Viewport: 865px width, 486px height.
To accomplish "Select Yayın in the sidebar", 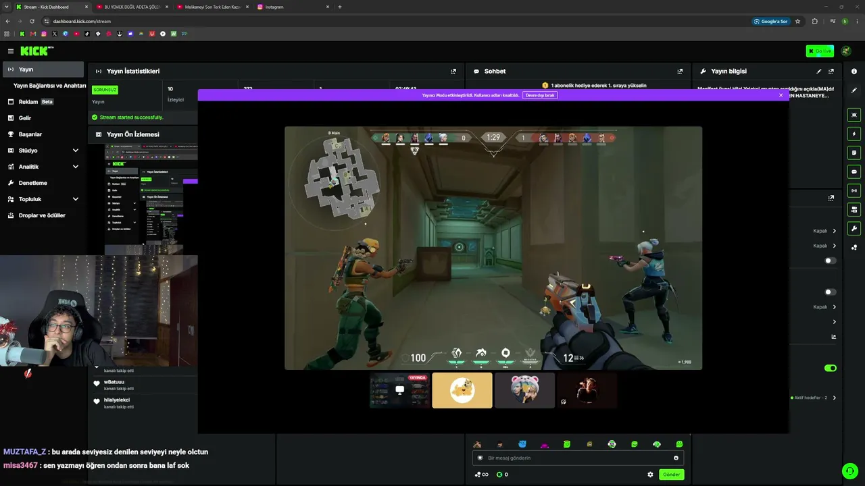I will point(43,70).
